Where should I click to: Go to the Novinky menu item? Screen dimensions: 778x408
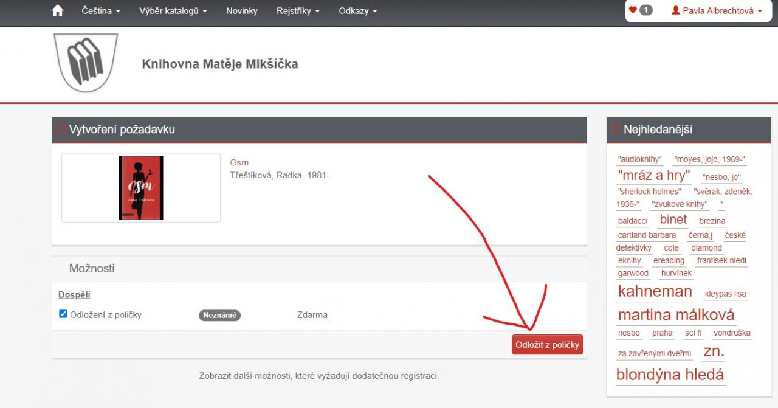(241, 11)
